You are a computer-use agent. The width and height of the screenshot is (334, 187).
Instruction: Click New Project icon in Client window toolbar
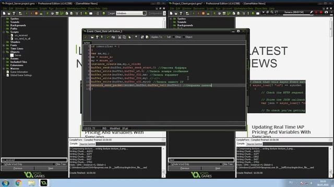[x=171, y=14]
